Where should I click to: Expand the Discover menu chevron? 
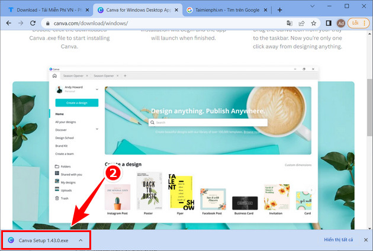(97, 129)
